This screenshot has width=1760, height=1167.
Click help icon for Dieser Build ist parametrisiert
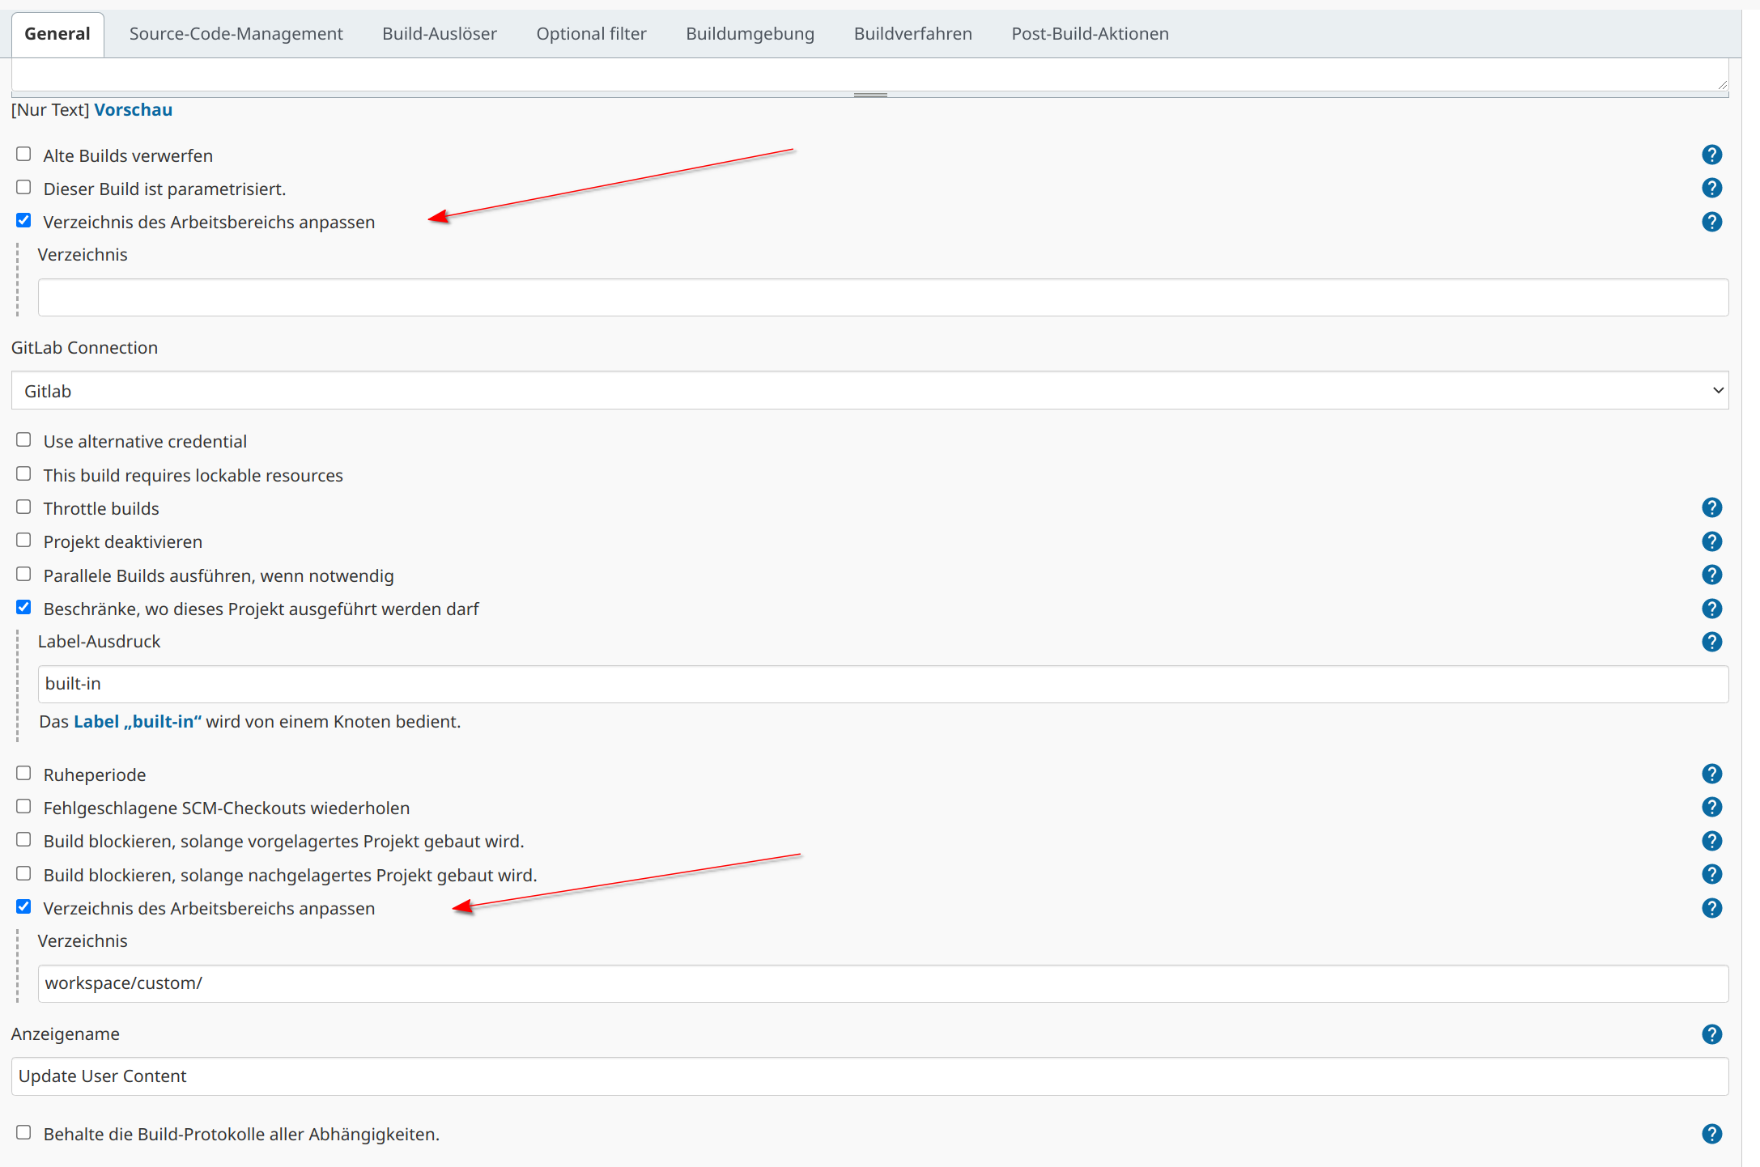pos(1711,188)
